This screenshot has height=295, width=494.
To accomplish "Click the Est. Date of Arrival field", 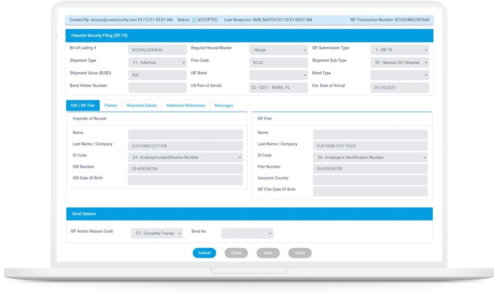I will 400,88.
